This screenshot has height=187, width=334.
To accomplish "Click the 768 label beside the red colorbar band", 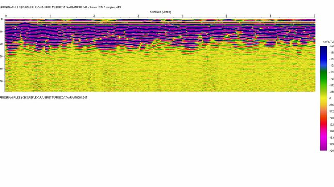I will point(331,118).
